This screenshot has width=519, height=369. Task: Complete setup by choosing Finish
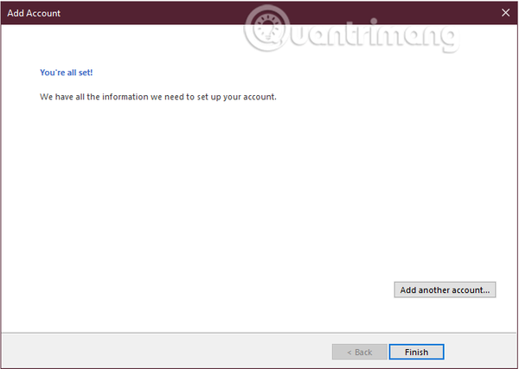416,352
